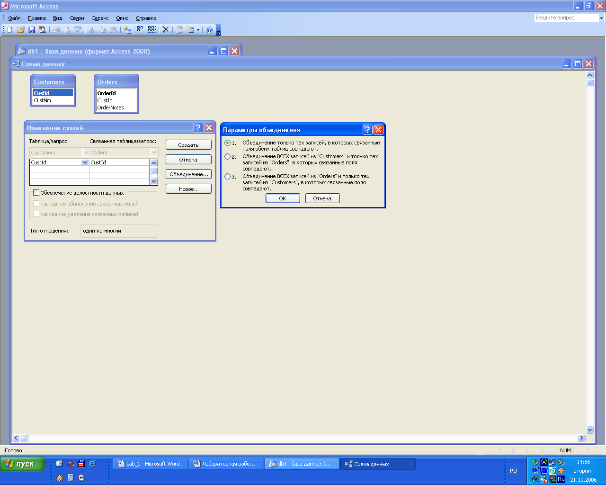606x485 pixels.
Task: Select CustId field in Customers table
Action: 53,93
